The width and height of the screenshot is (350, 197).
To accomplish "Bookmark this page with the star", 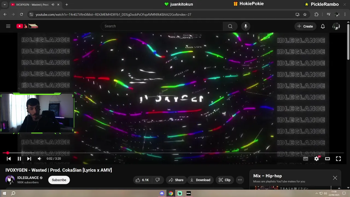I will (x=305, y=15).
